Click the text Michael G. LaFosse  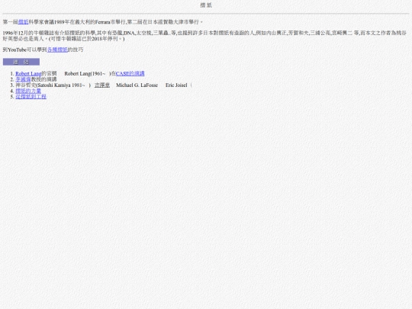[x=137, y=85]
